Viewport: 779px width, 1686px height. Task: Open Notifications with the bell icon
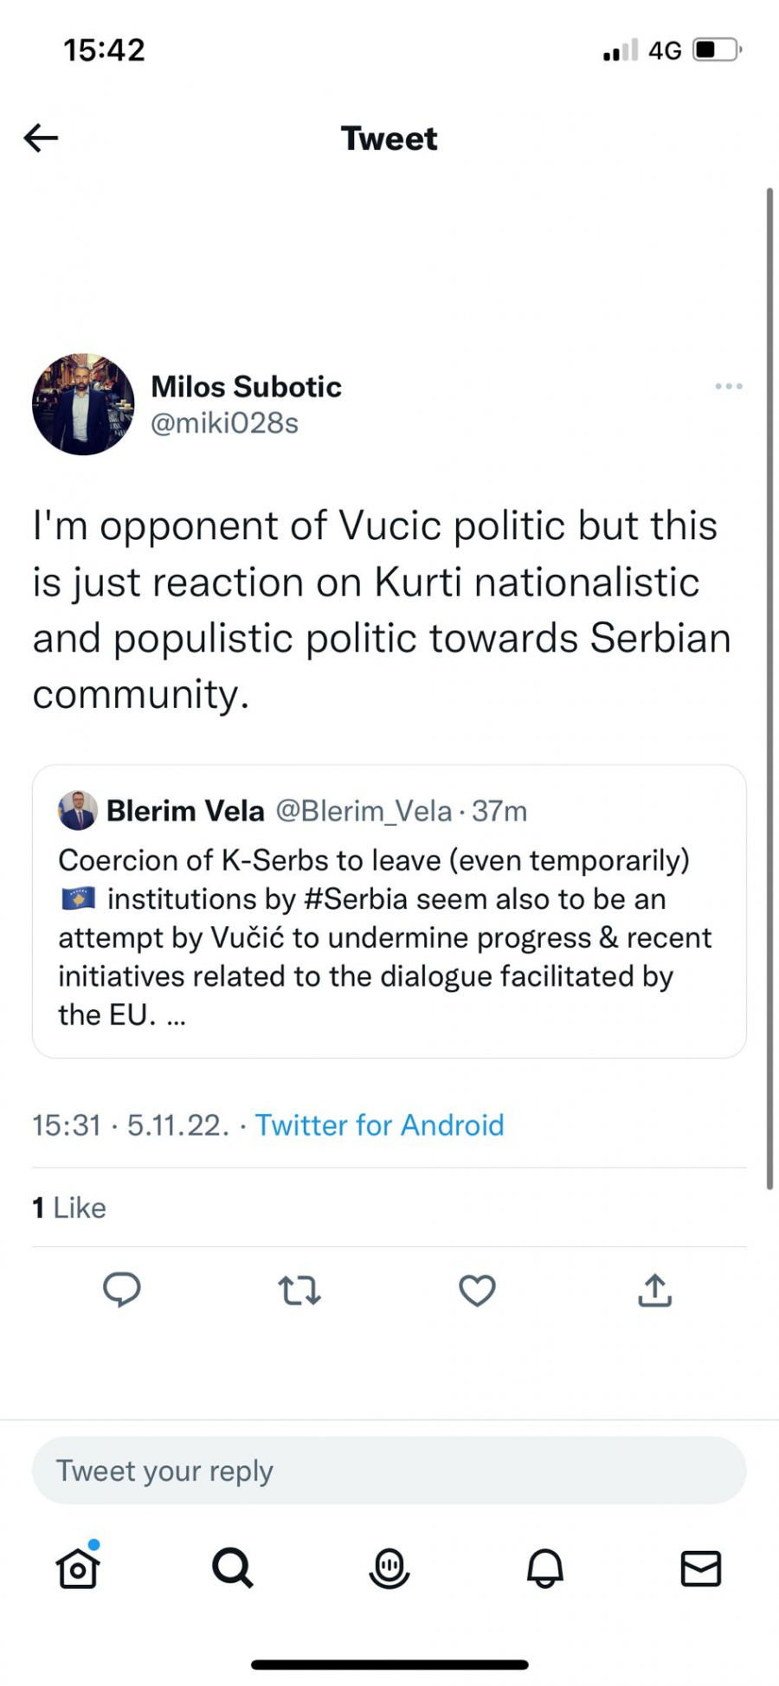[545, 1568]
